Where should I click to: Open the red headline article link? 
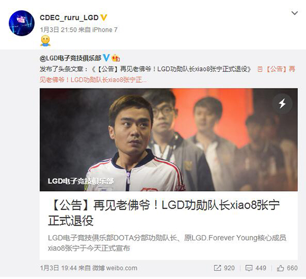(167, 74)
